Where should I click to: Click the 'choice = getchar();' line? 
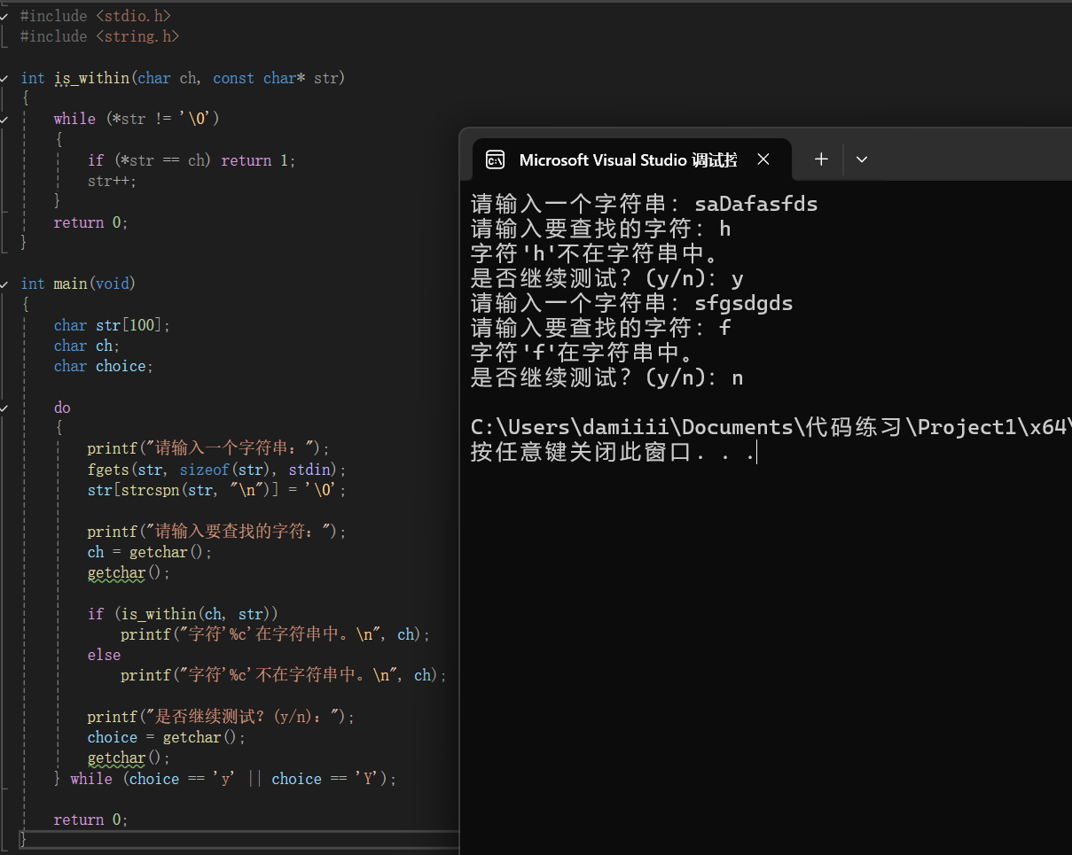coord(167,737)
